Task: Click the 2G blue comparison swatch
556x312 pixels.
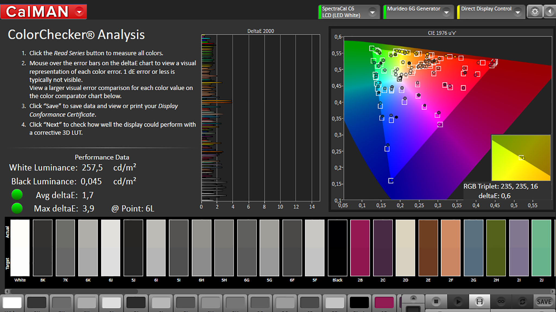Action: tap(473, 248)
